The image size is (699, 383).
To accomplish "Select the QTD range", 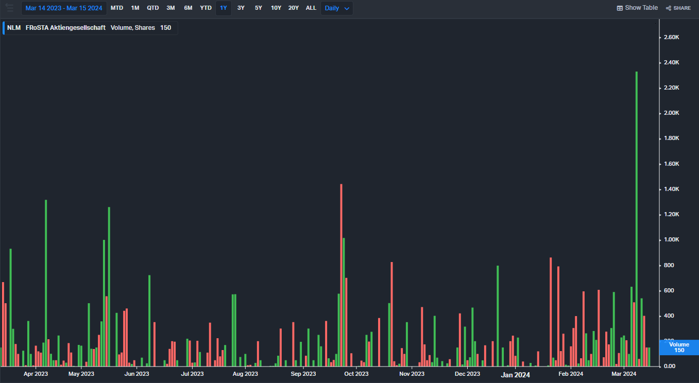I will click(153, 8).
